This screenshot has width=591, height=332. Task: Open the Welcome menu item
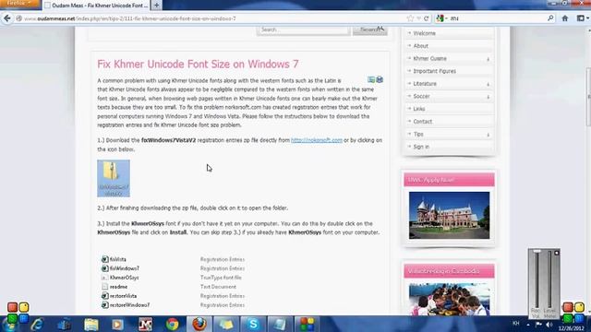point(424,33)
